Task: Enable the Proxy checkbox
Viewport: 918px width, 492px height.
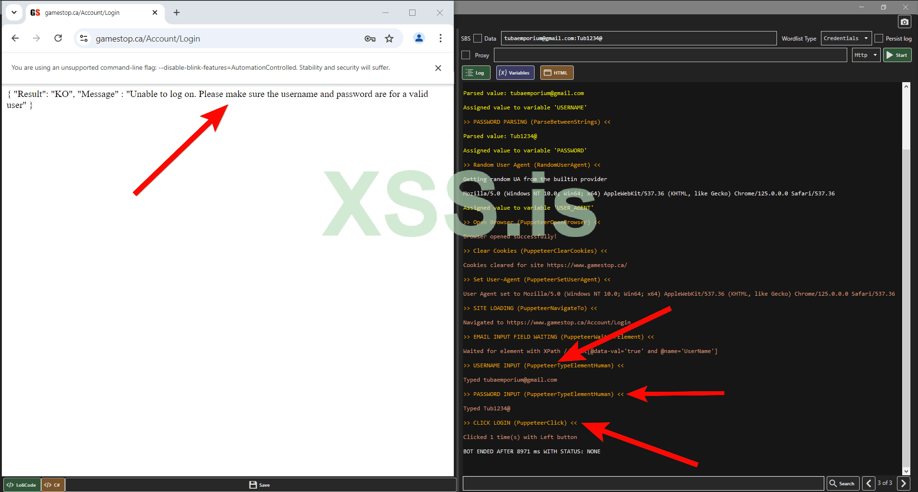Action: click(466, 55)
